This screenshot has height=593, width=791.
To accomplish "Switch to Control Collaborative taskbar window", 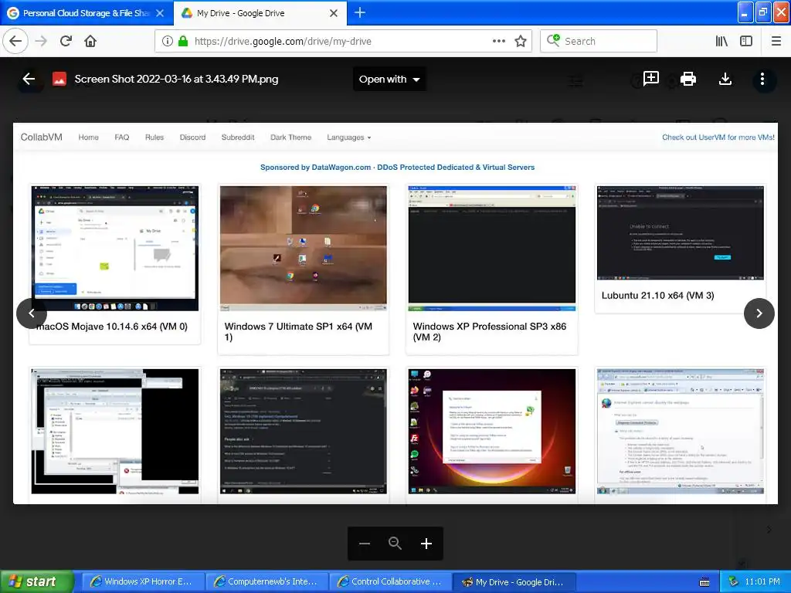I will (390, 581).
